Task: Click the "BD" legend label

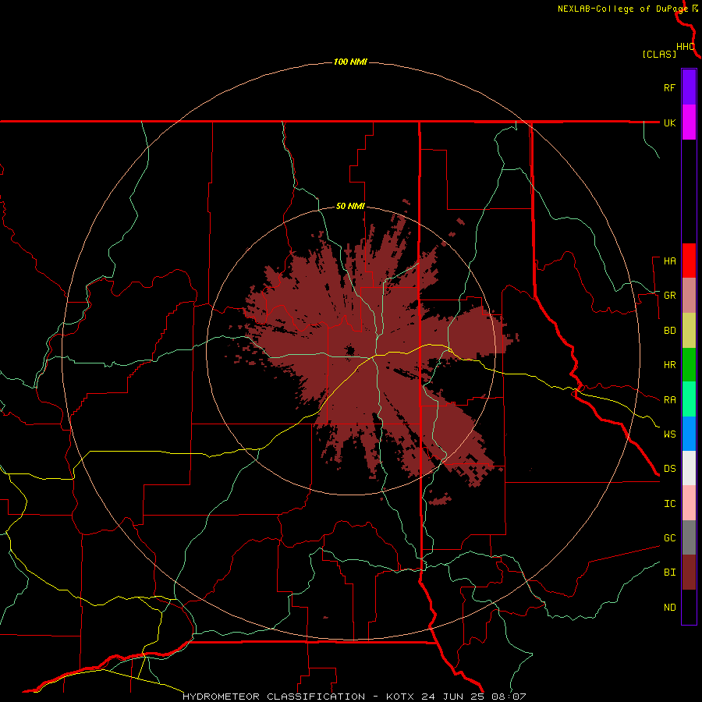Action: (x=669, y=331)
